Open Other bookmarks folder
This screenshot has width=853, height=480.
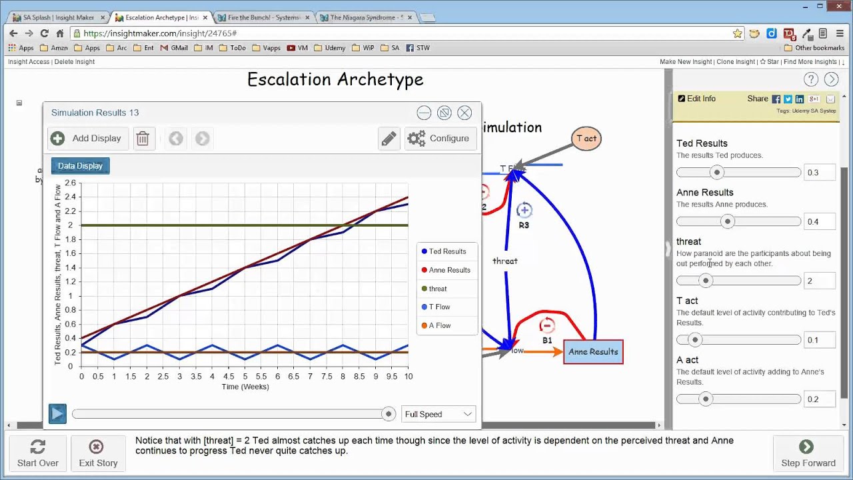click(x=814, y=48)
